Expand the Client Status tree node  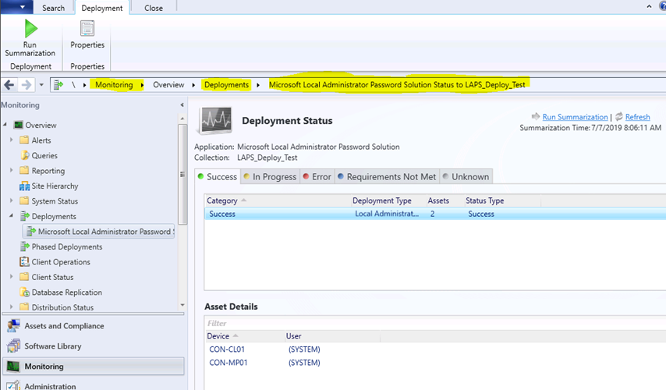12,277
